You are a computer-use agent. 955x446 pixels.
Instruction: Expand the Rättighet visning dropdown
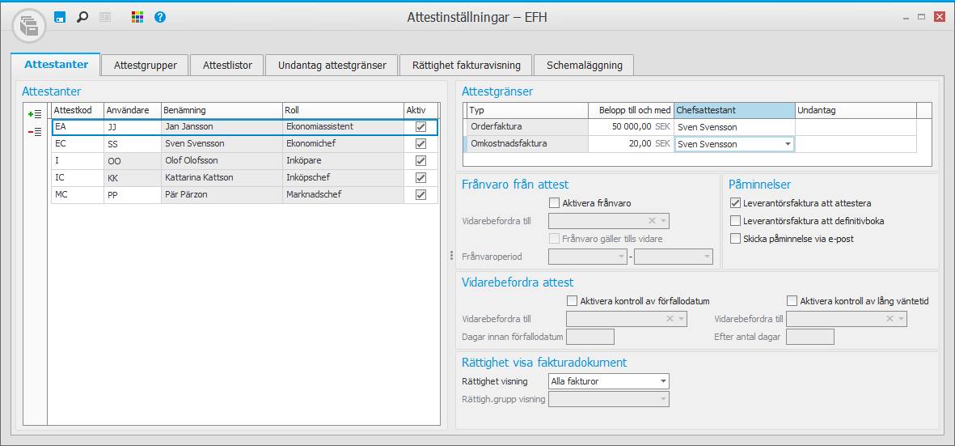click(663, 381)
